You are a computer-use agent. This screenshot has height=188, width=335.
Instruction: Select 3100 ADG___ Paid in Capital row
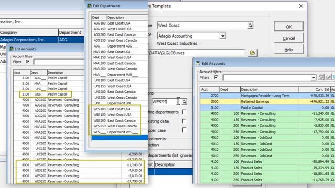[49, 78]
